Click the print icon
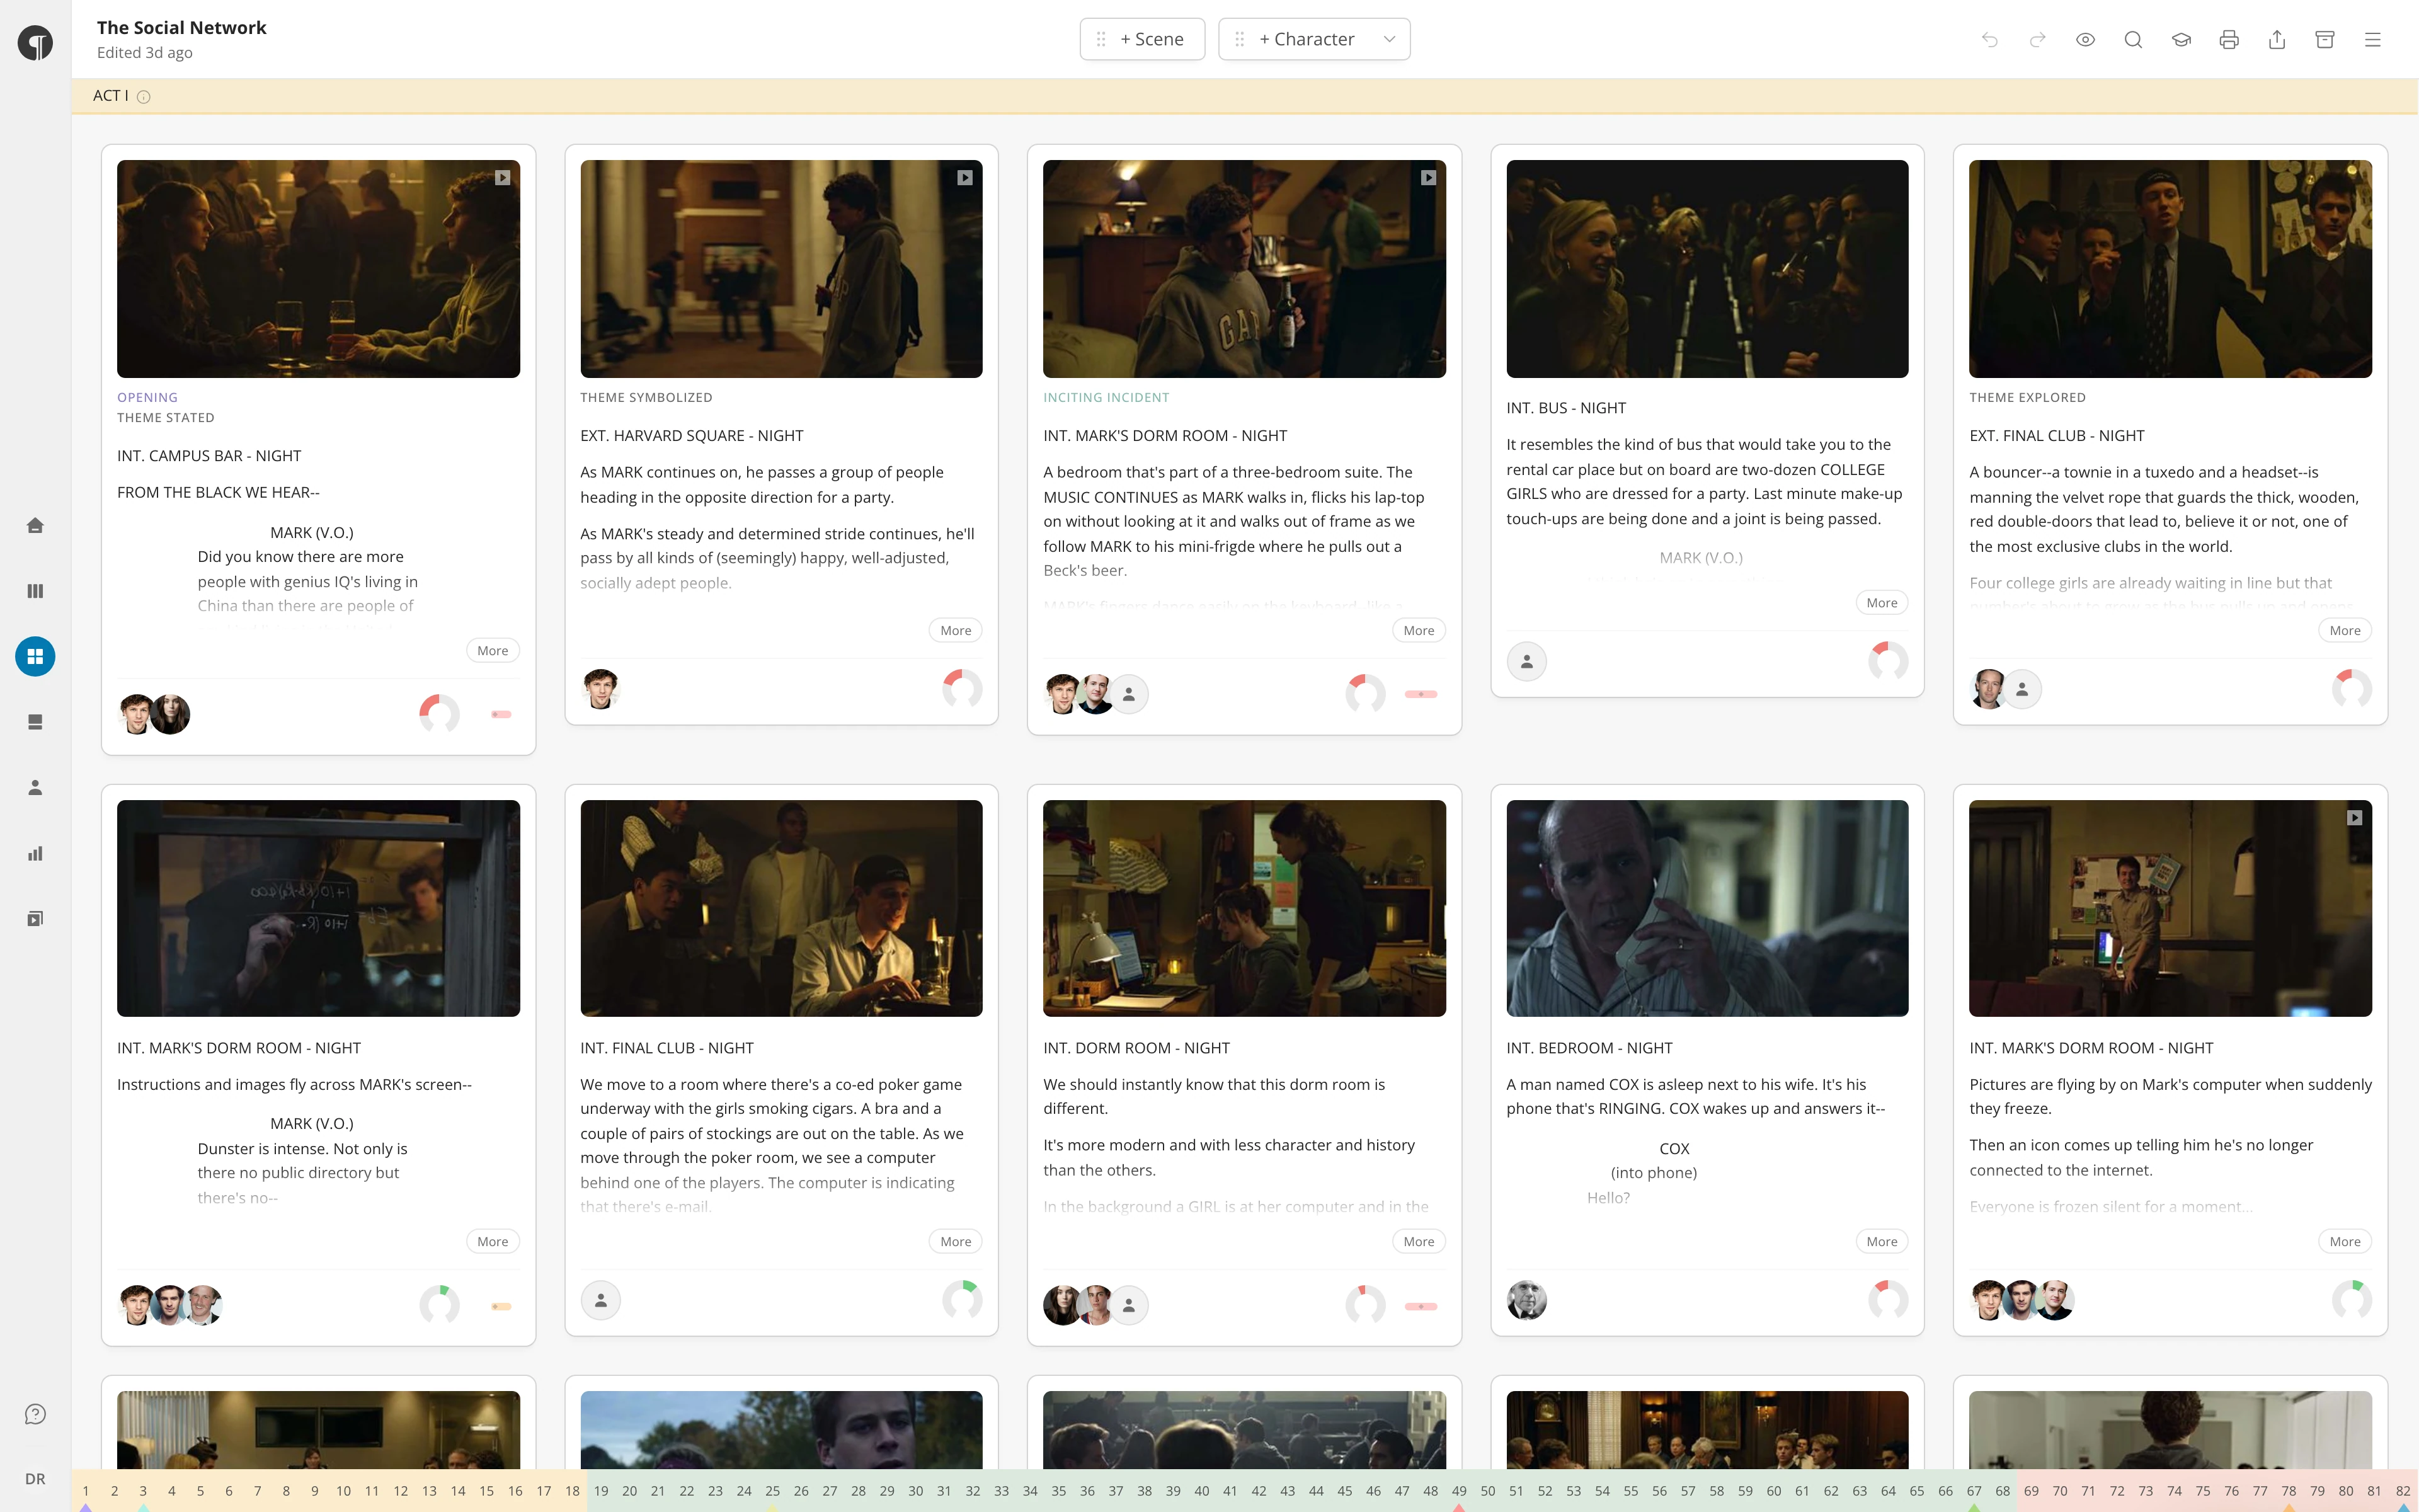The width and height of the screenshot is (2419, 1512). (x=2229, y=40)
